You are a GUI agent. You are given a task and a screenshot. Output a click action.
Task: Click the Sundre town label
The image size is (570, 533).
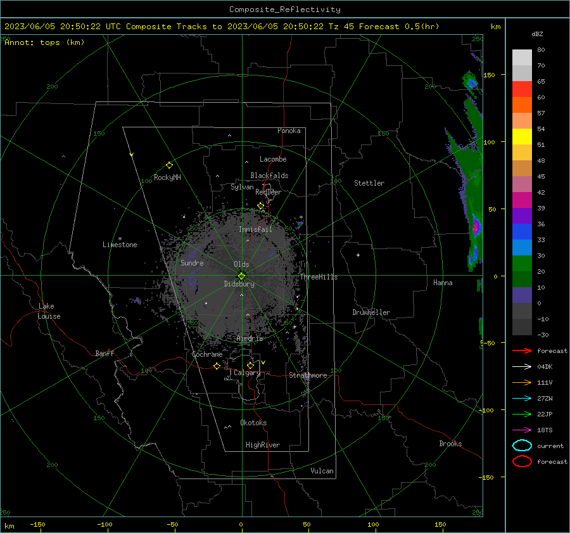click(192, 263)
